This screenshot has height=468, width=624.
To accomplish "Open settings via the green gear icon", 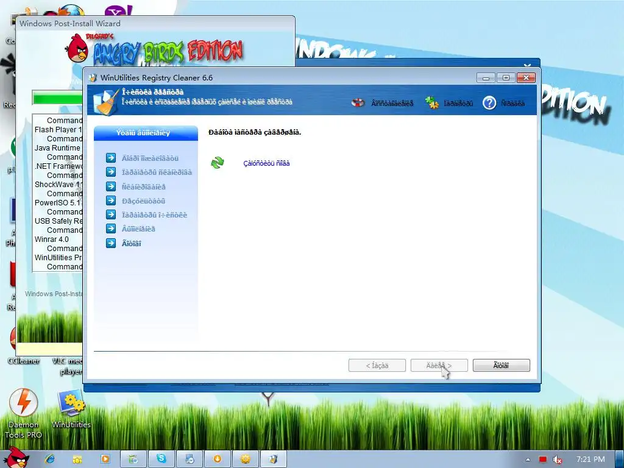I will point(432,102).
